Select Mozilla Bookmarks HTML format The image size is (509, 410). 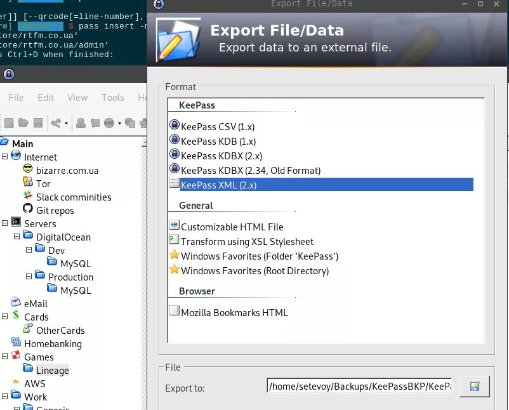coord(234,313)
